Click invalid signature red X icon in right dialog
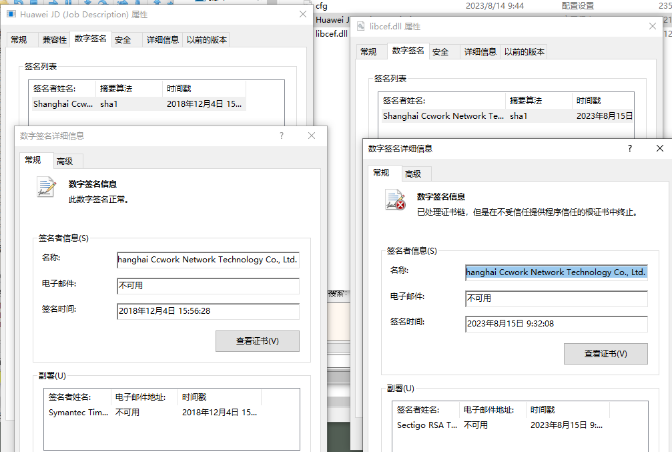This screenshot has height=452, width=672. (x=395, y=200)
